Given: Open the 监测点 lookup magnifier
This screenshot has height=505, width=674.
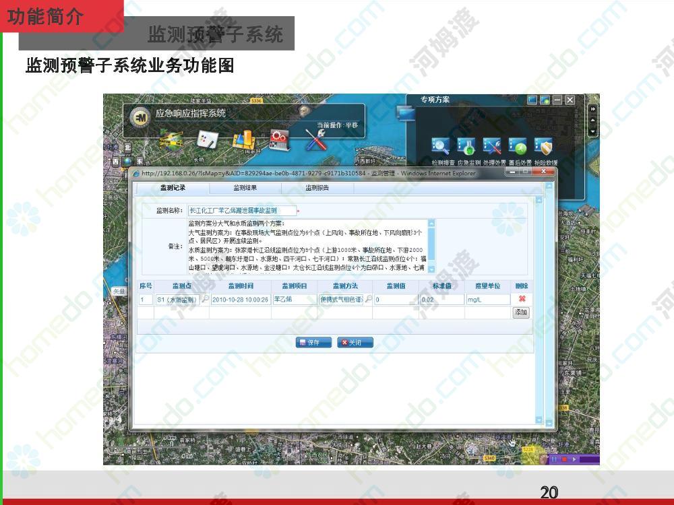Looking at the screenshot, I should coord(205,300).
